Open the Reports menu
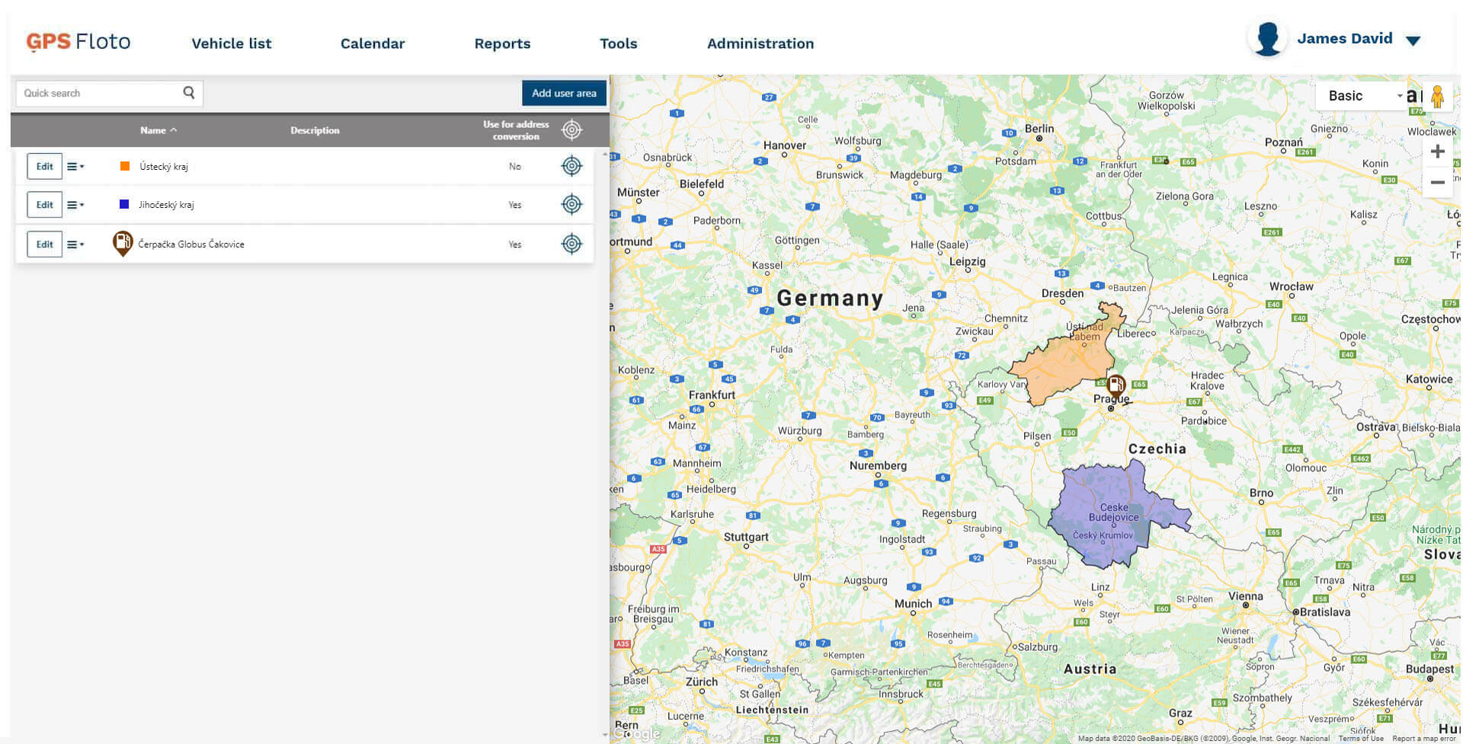 click(502, 43)
